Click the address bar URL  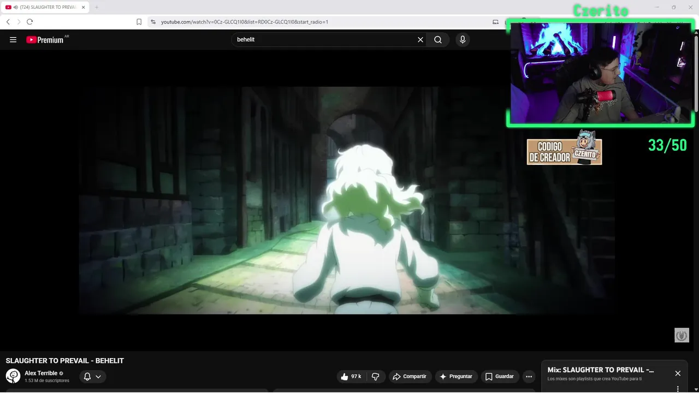coord(245,22)
